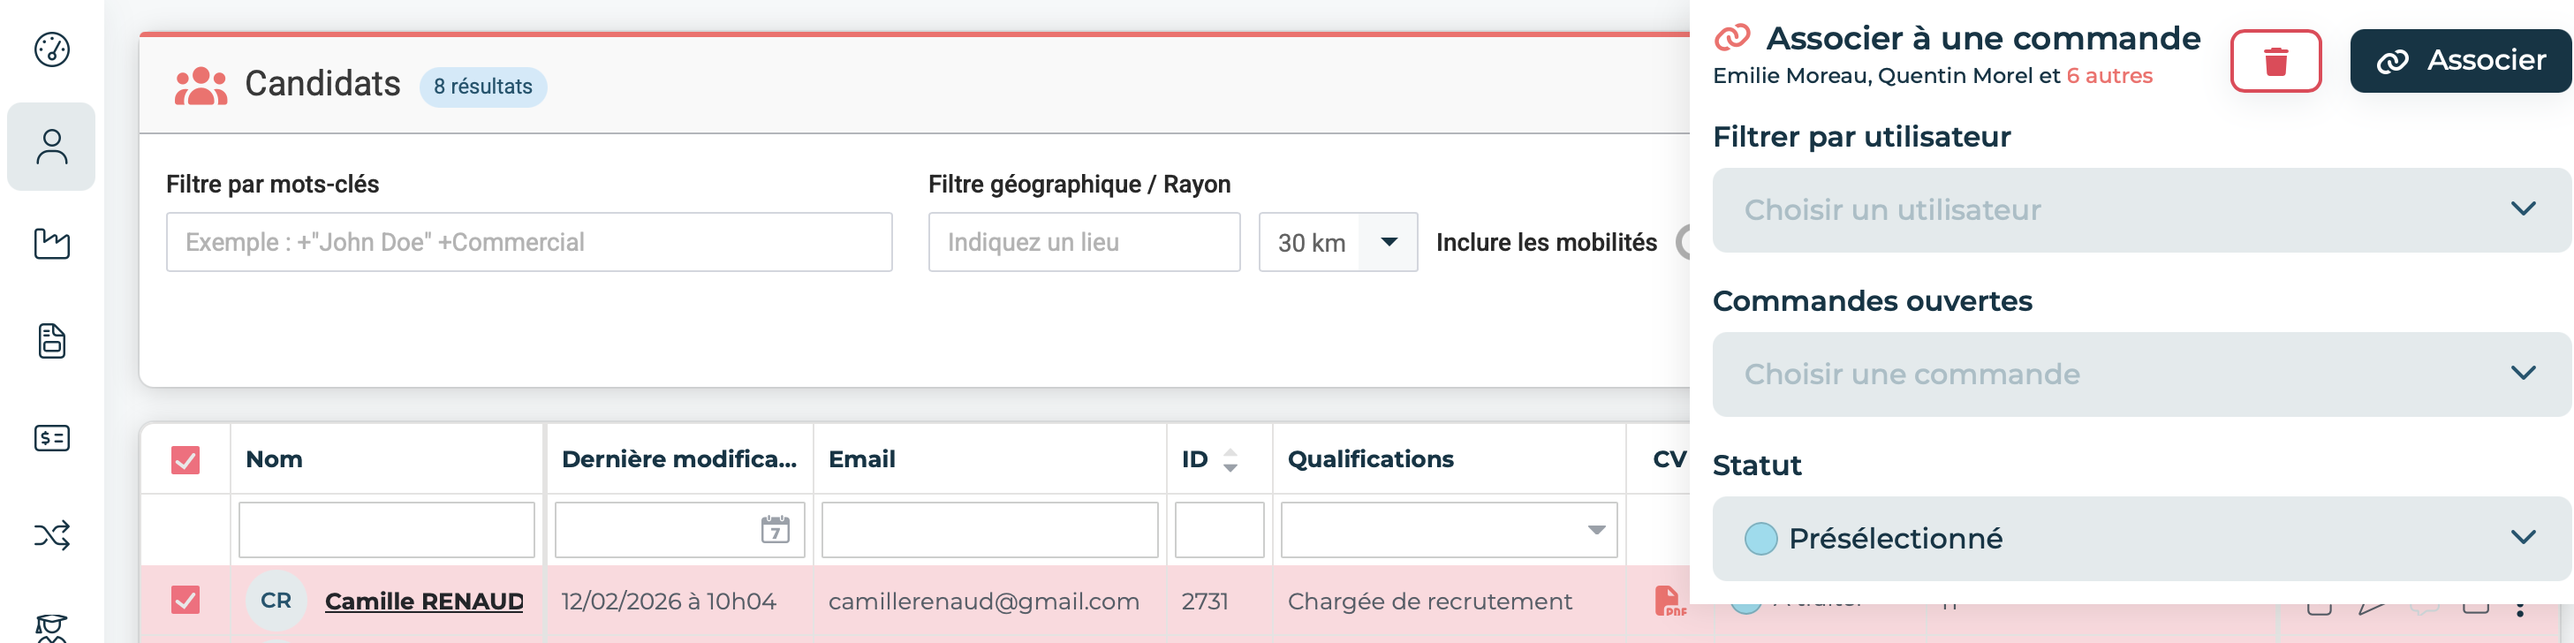Click the red trash delete button
2574x643 pixels.
(2275, 61)
